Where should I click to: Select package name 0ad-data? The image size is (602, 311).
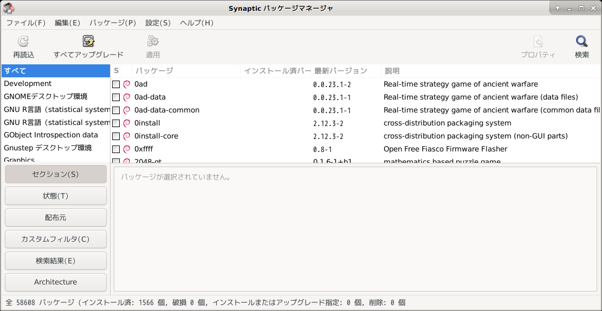click(150, 97)
